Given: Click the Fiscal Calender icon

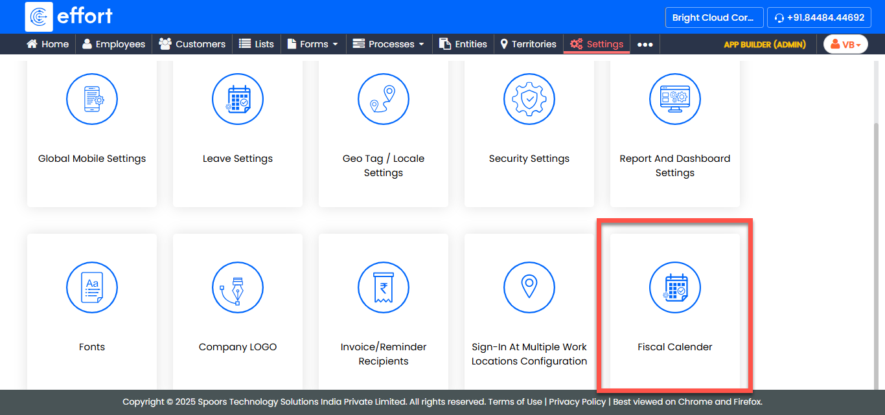Looking at the screenshot, I should click(x=675, y=287).
